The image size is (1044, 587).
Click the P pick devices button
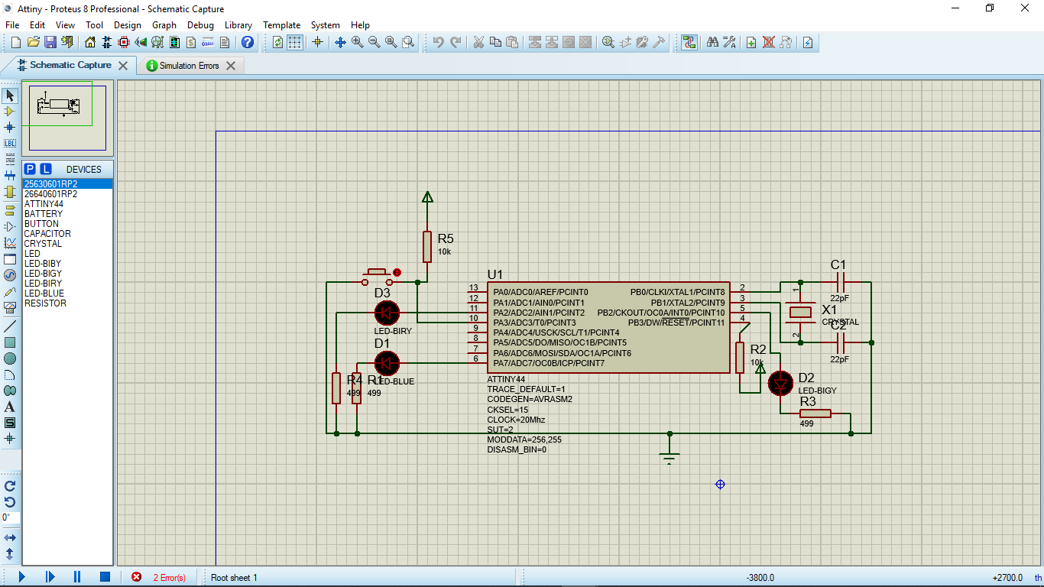coord(30,169)
